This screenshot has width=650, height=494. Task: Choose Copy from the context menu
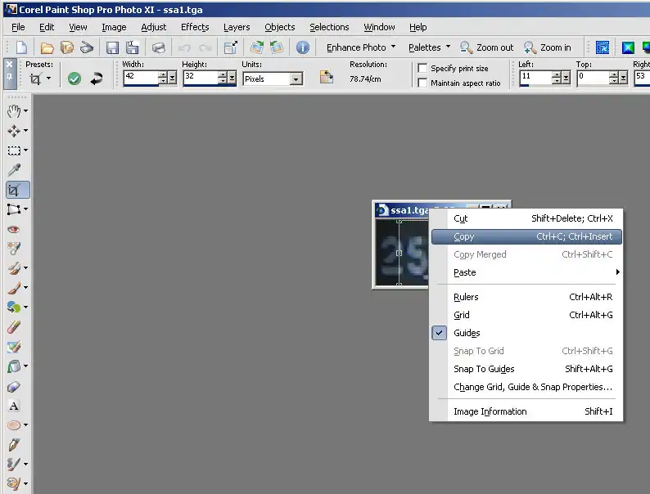click(x=464, y=236)
